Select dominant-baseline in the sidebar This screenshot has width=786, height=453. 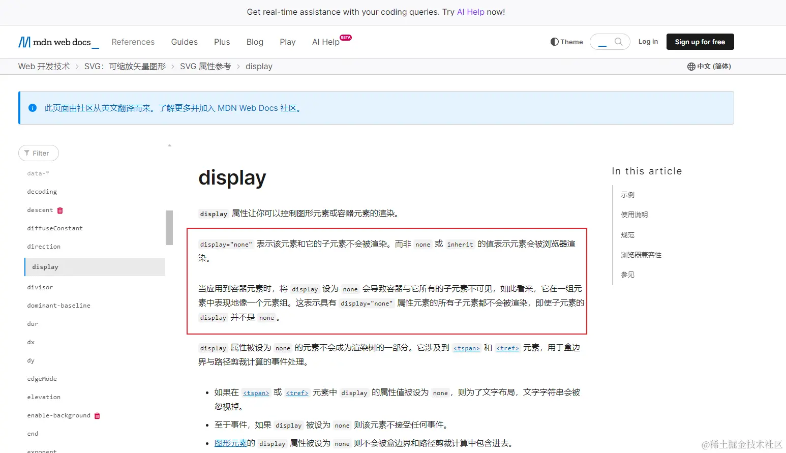coord(58,306)
